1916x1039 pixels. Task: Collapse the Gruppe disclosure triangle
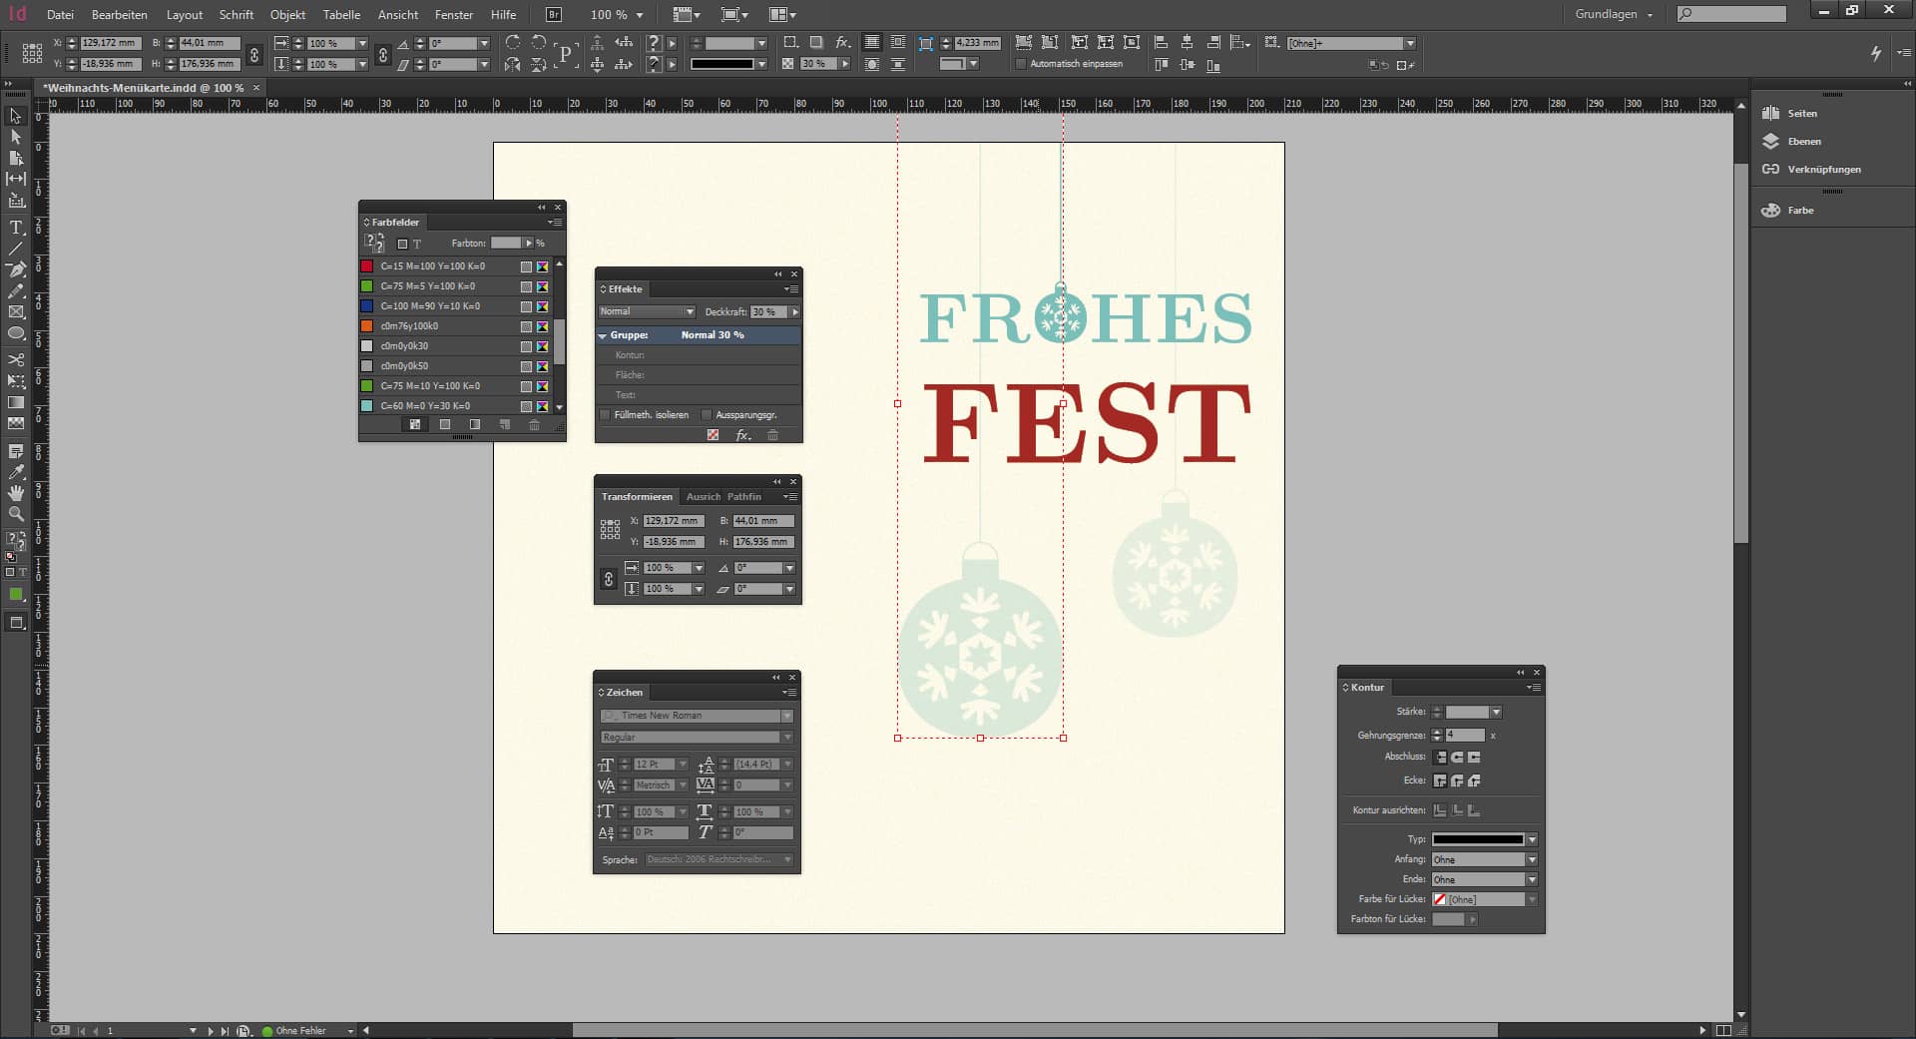603,335
